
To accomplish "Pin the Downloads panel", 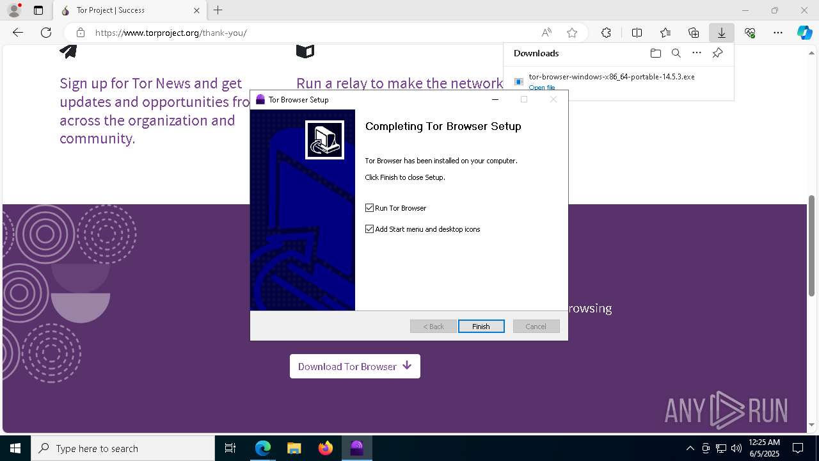I will (x=717, y=53).
